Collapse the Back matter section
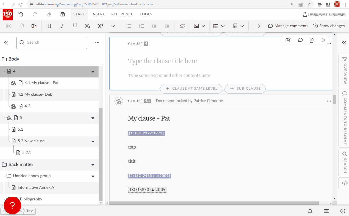The height and width of the screenshot is (216, 349). (92, 164)
